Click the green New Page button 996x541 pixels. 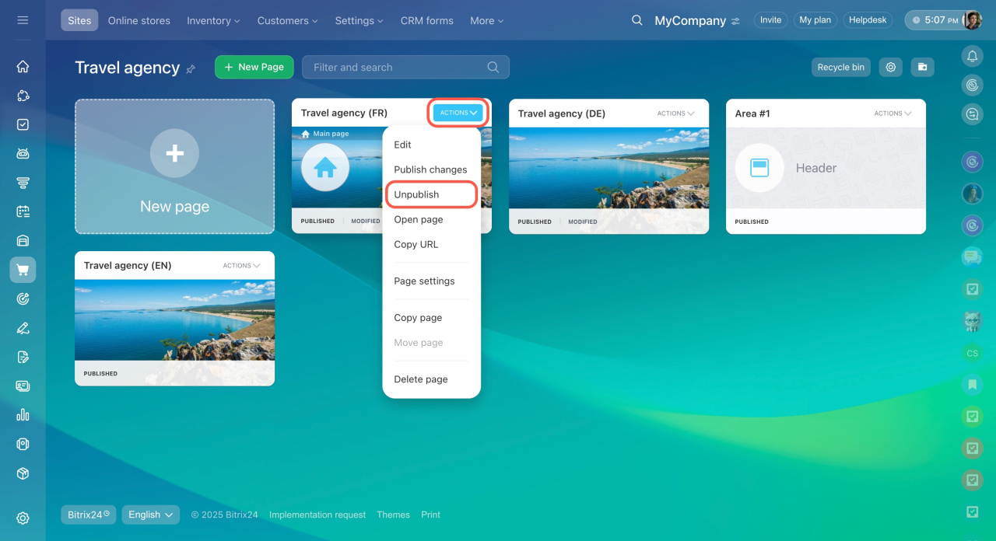254,67
